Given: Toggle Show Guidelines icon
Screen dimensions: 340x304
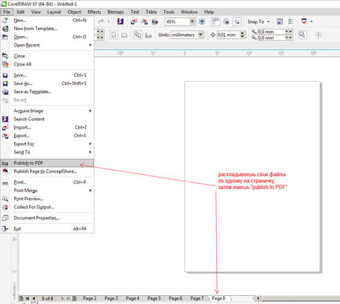Looking at the screenshot, I should [237, 22].
